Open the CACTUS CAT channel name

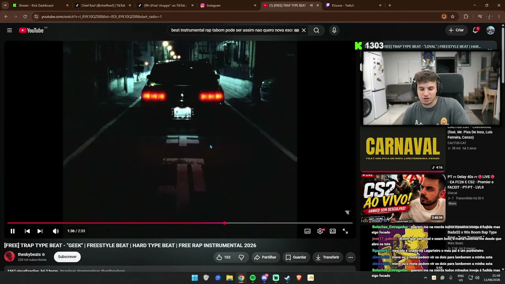[457, 143]
